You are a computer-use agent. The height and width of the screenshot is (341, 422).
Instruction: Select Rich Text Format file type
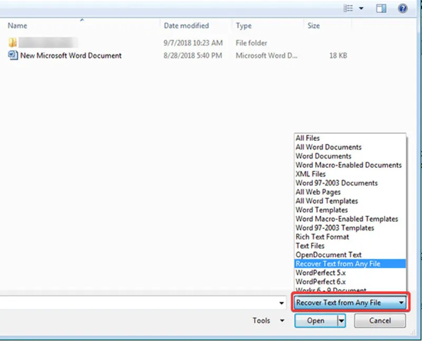point(322,237)
